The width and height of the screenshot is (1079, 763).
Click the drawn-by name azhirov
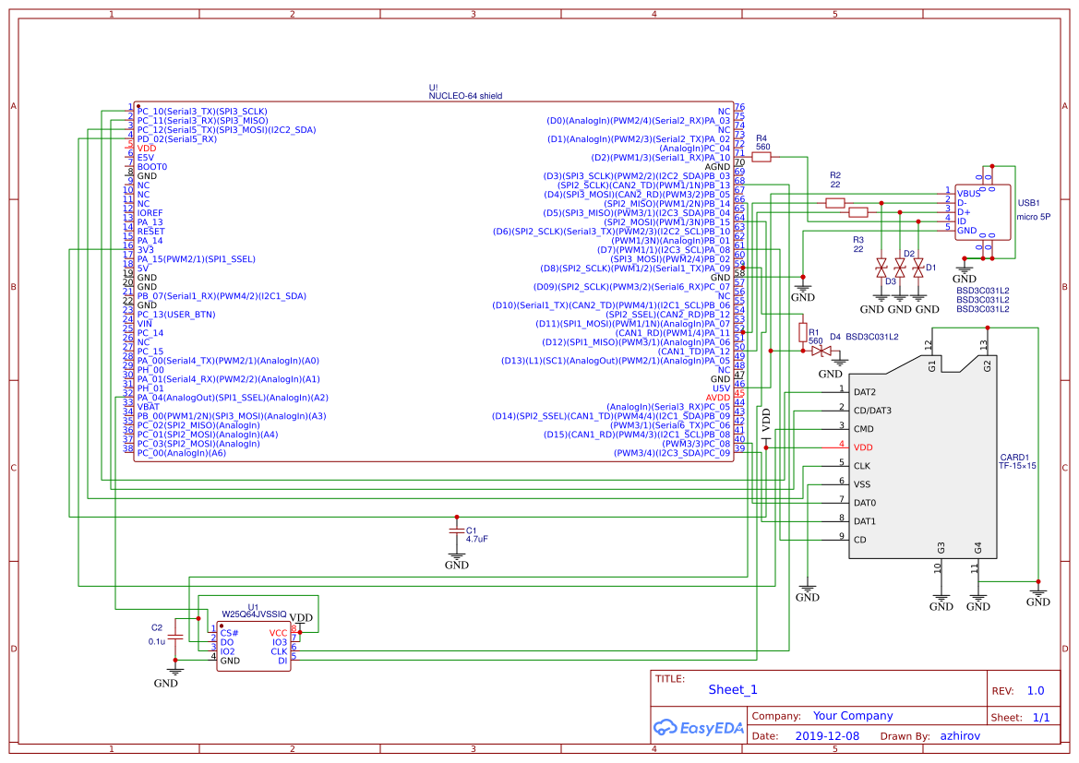point(961,735)
